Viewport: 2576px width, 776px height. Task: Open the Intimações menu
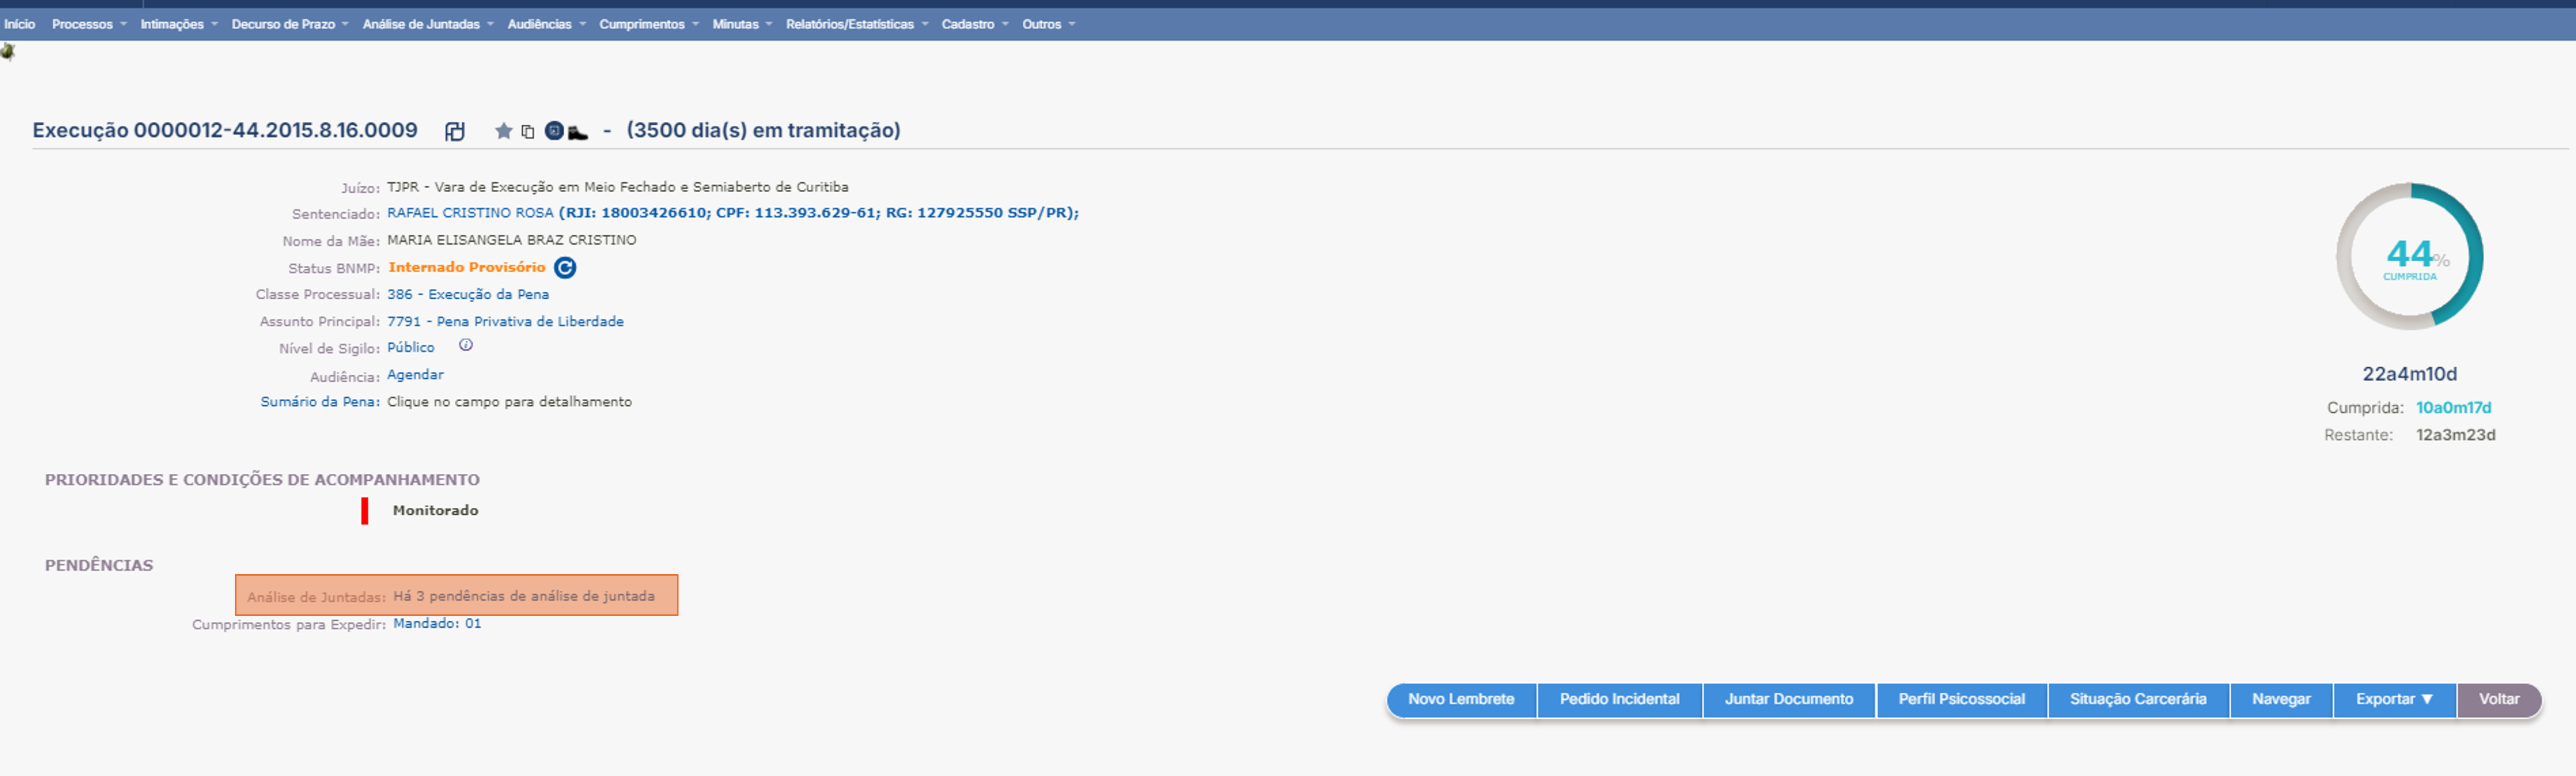click(179, 24)
